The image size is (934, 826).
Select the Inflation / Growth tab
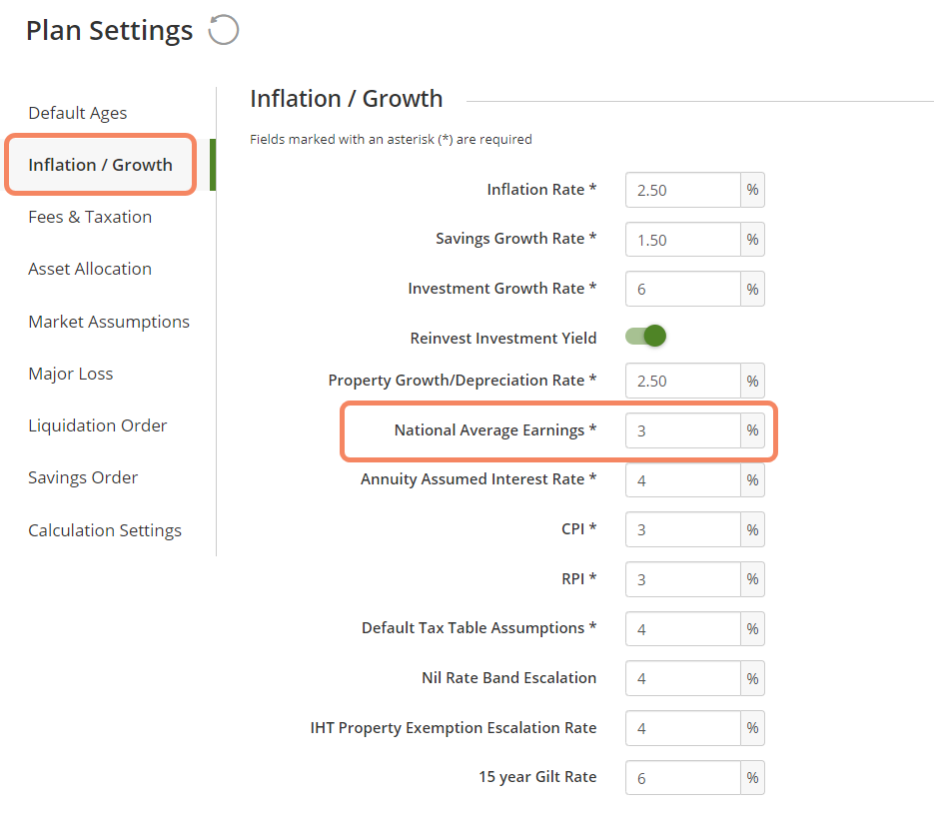pyautogui.click(x=100, y=165)
